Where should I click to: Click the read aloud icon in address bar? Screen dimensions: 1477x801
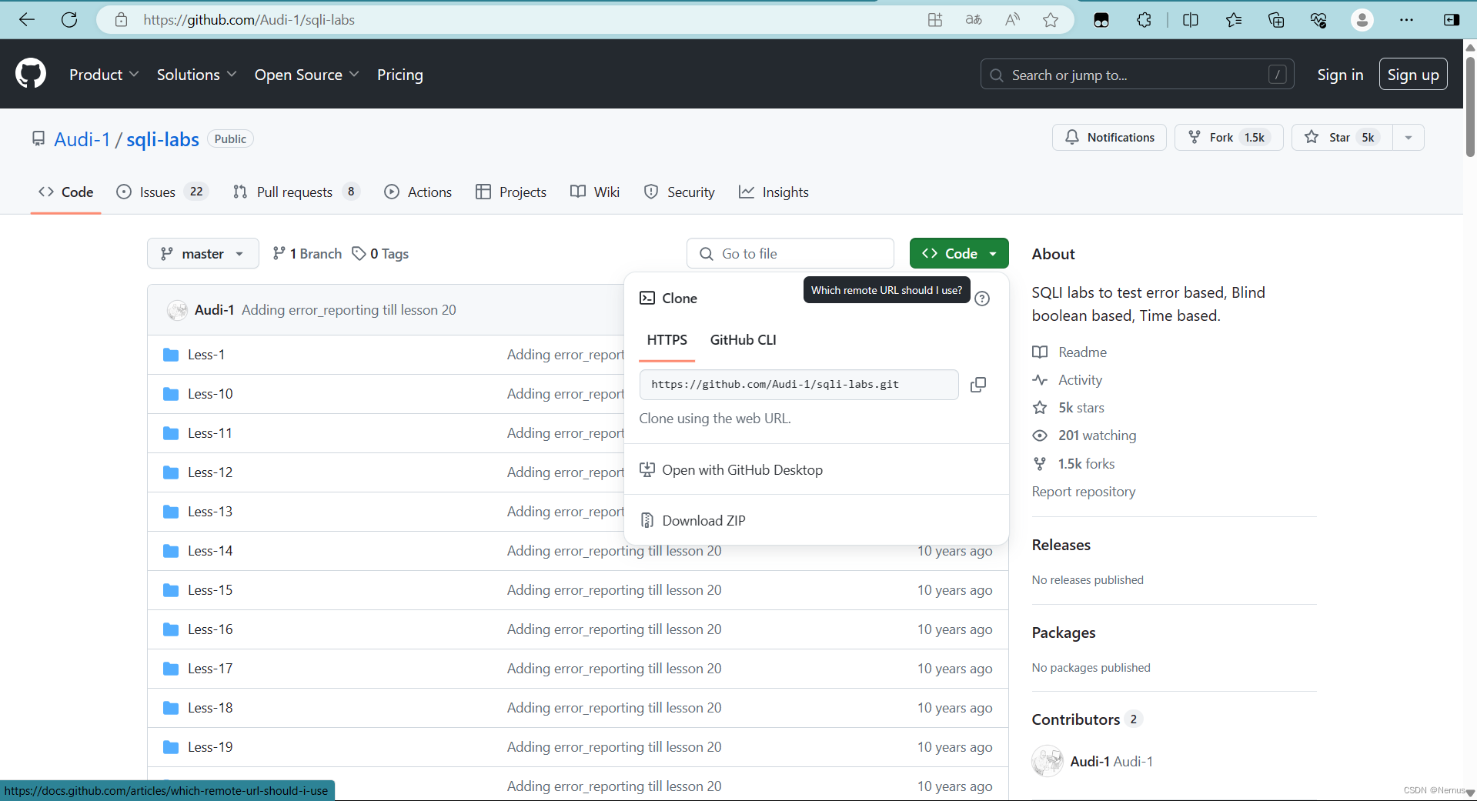(1012, 20)
